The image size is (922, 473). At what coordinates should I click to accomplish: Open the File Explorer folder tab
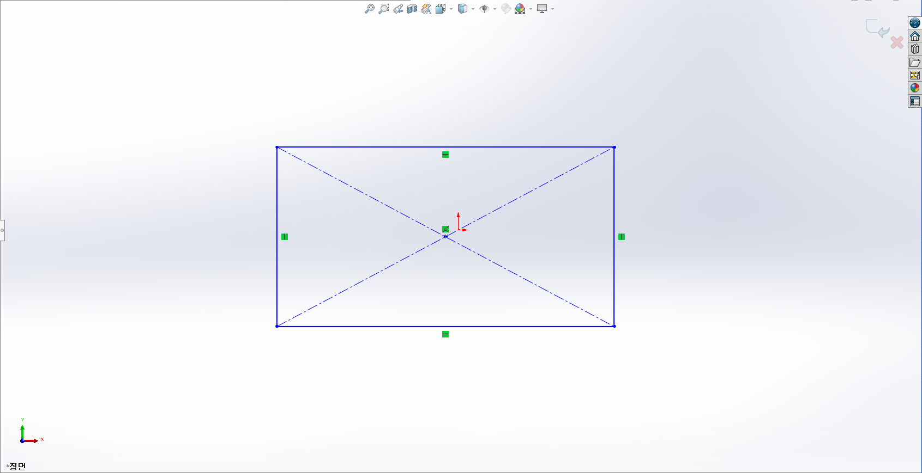pos(915,62)
